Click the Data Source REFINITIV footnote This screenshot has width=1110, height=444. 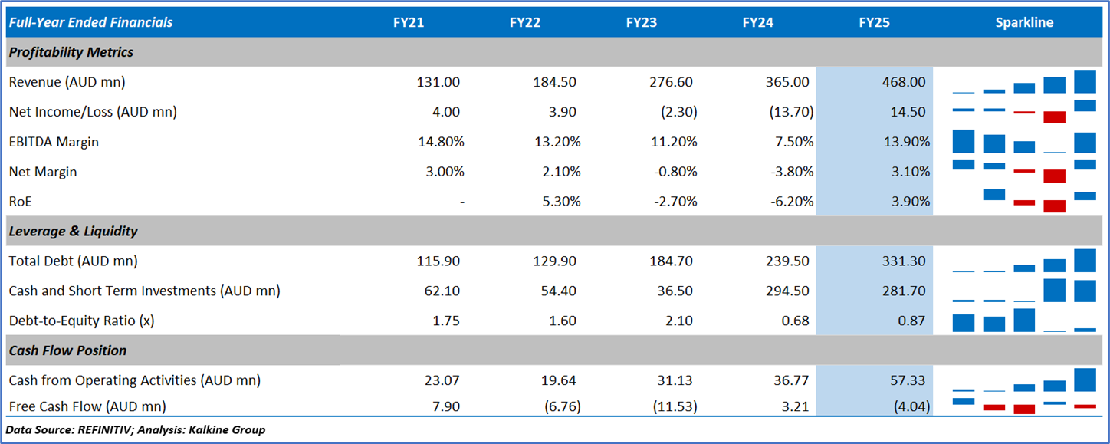point(136,429)
